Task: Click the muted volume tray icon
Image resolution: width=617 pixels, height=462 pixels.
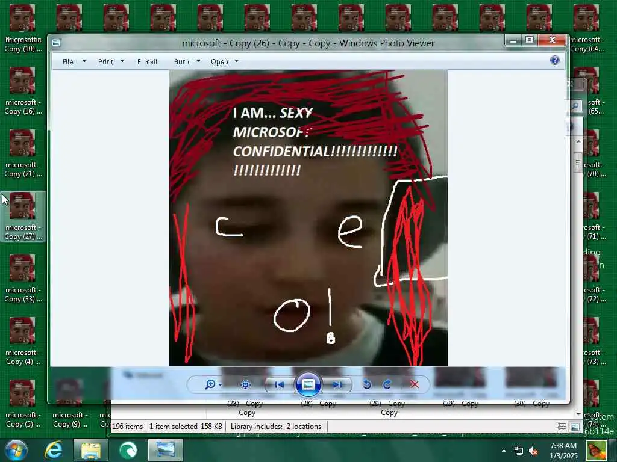Action: point(534,451)
